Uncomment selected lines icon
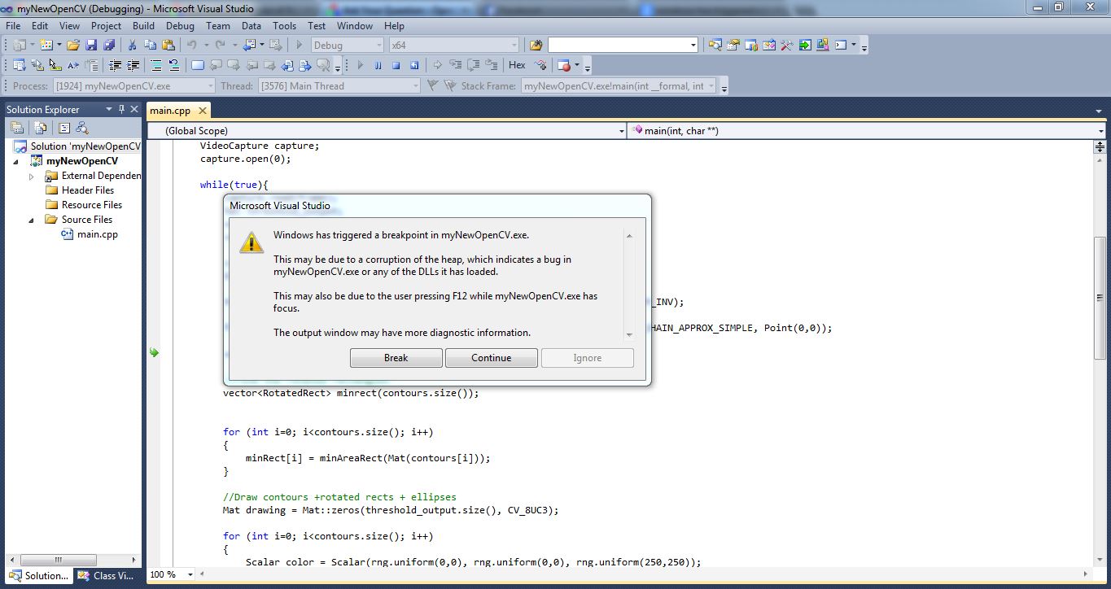 (x=174, y=65)
